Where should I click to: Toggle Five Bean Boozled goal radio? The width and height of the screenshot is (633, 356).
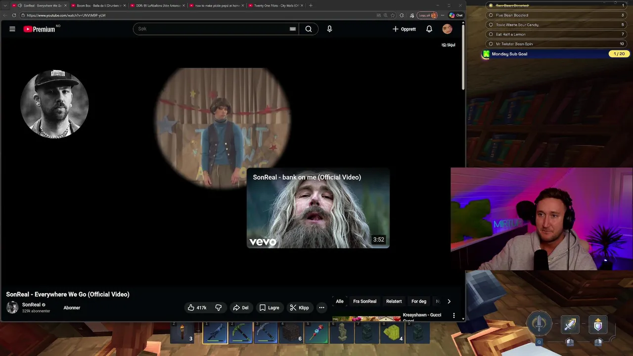point(491,15)
